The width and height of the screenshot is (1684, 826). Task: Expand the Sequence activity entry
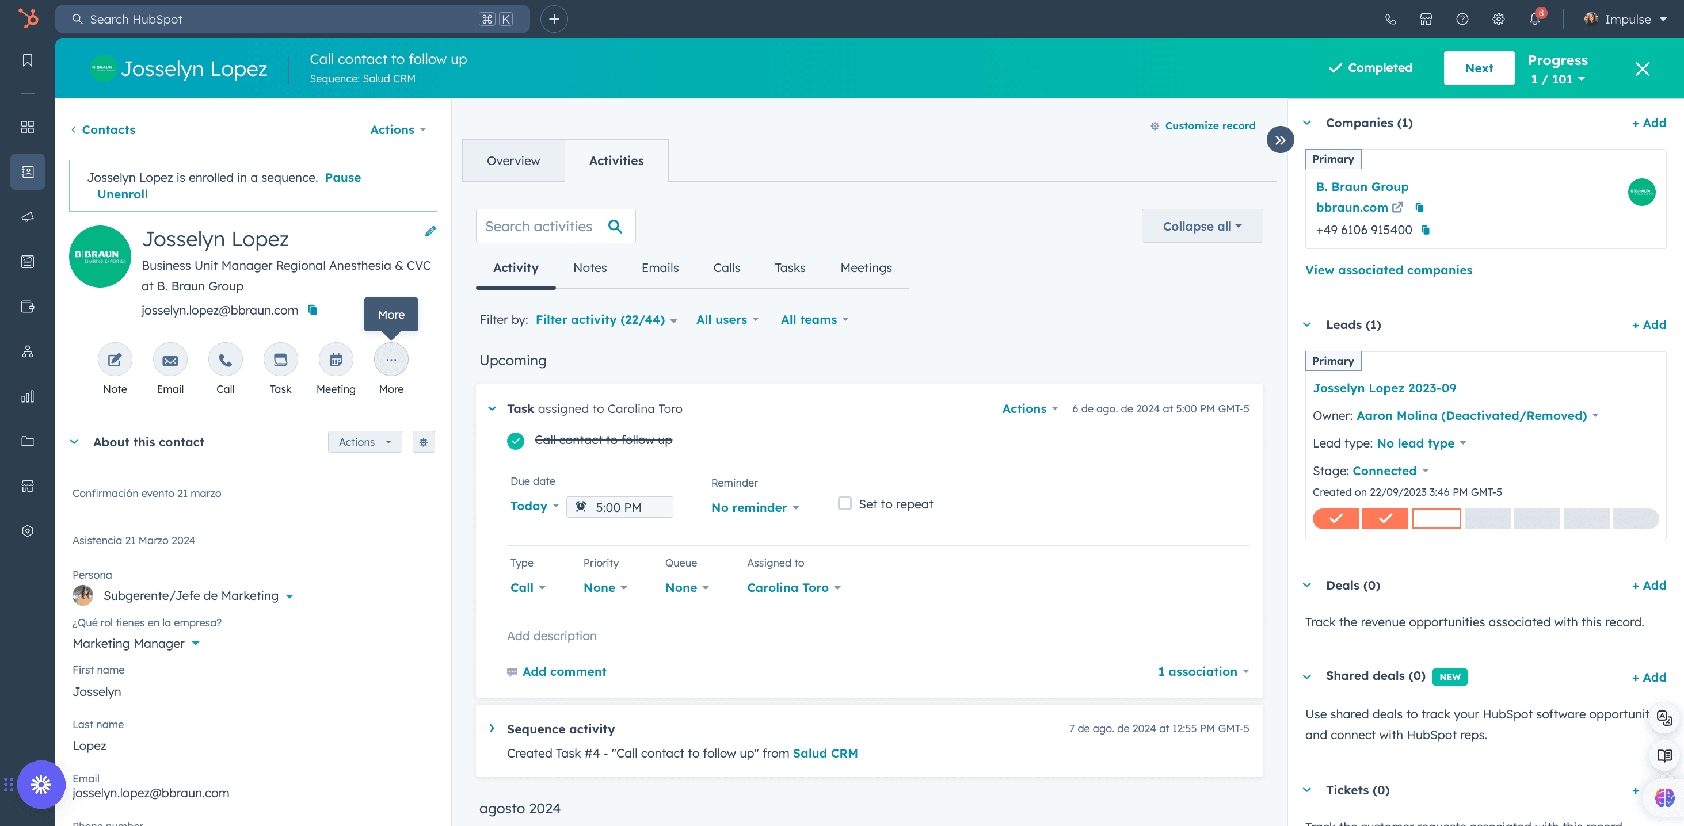click(x=492, y=728)
